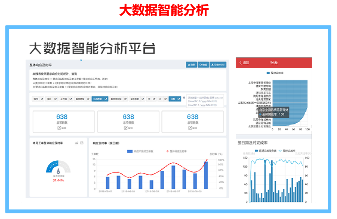
Task: Collapse the panel using top blue triangle
Action: pos(81,60)
